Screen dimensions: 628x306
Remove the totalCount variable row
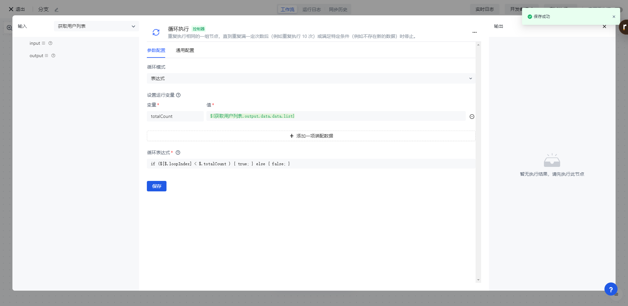click(x=472, y=117)
